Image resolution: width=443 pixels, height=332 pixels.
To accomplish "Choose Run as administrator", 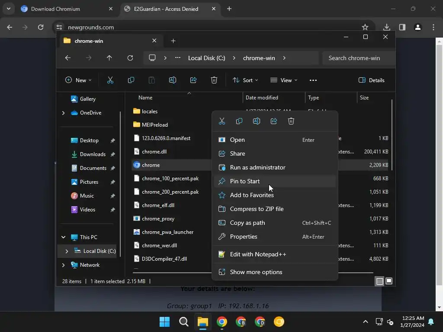I will click(x=275, y=167).
